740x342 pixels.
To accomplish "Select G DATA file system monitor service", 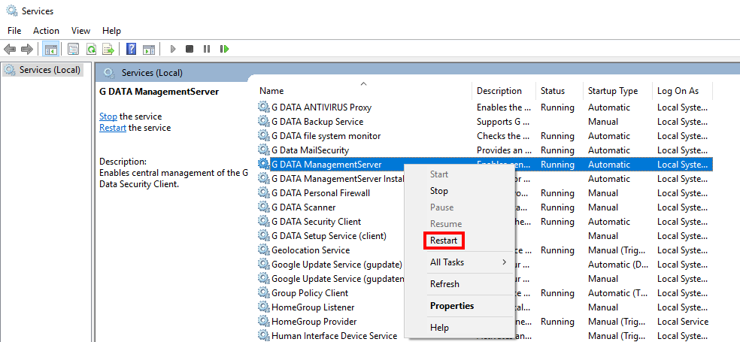I will coord(326,136).
